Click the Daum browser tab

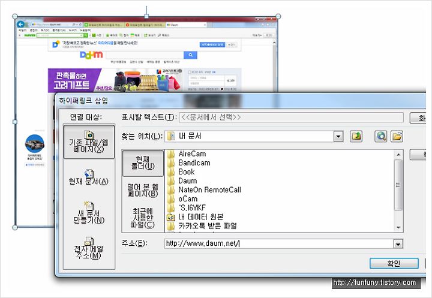pos(186,25)
